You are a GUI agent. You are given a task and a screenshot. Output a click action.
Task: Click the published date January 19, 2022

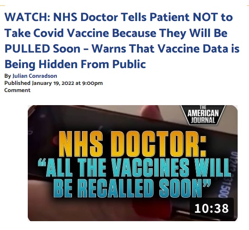[53, 83]
